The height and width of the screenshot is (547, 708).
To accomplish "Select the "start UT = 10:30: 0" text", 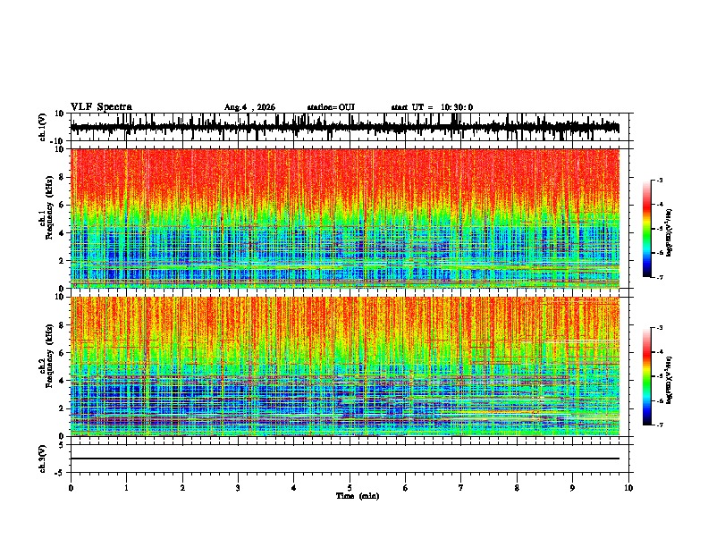I will click(432, 107).
